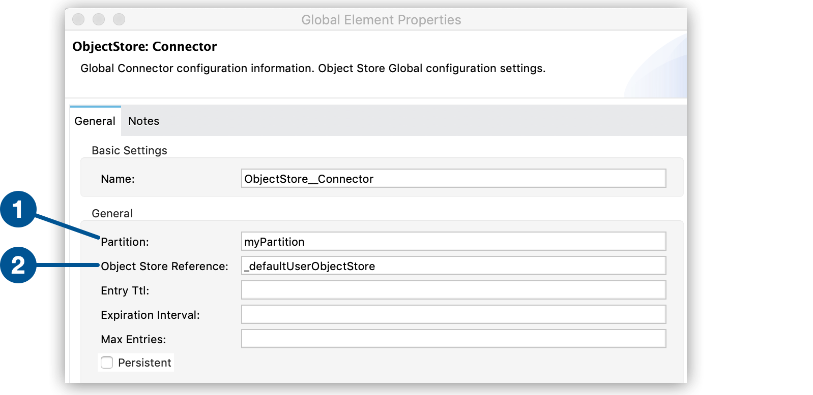Viewport: 813px width, 395px height.
Task: Click the Global Connector configuration description text
Action: coord(313,68)
